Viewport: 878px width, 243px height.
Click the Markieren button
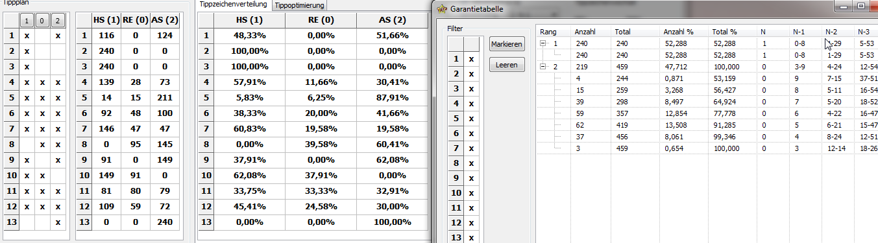pyautogui.click(x=507, y=44)
